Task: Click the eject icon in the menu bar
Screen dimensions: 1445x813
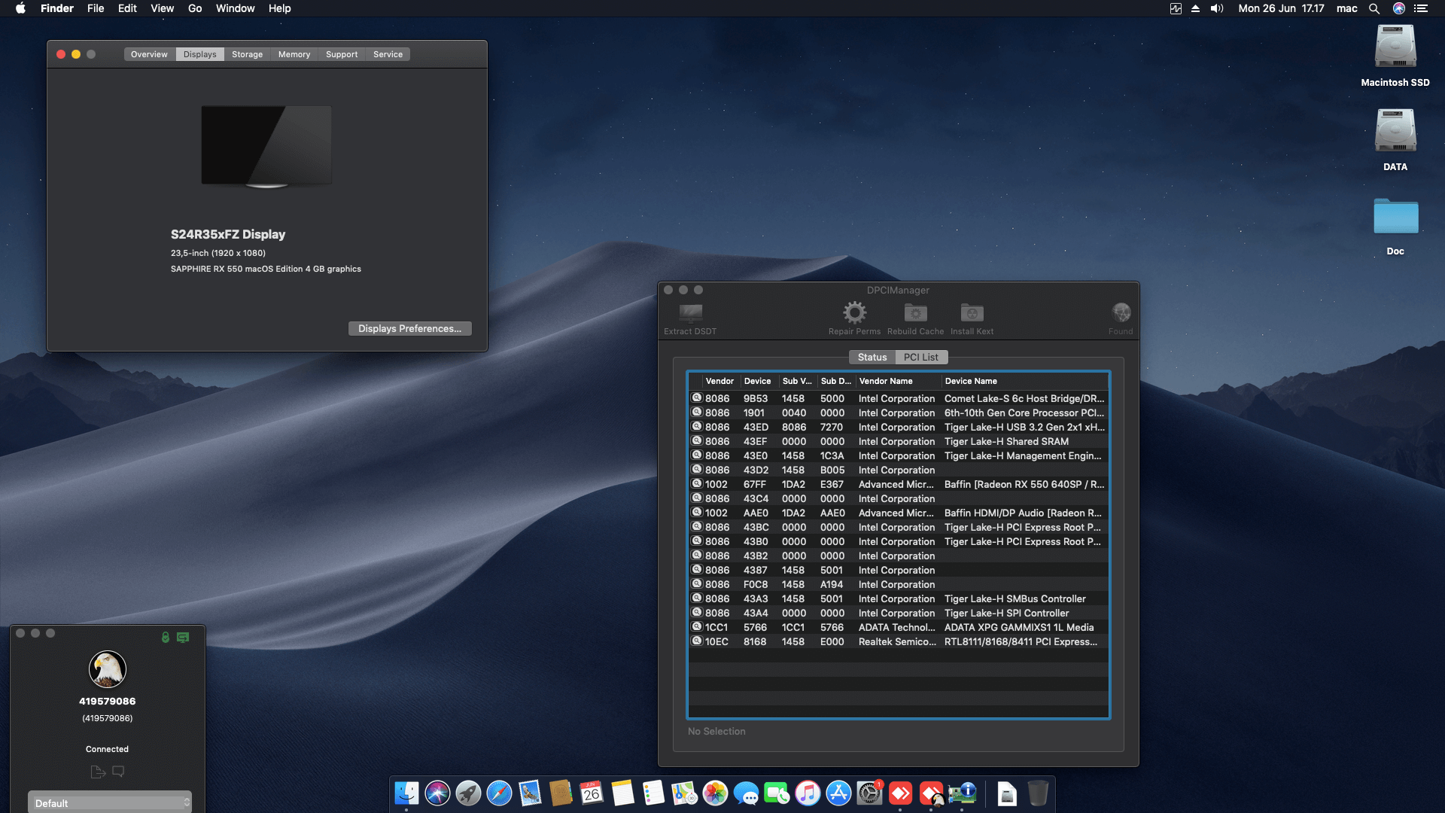Action: click(x=1195, y=8)
